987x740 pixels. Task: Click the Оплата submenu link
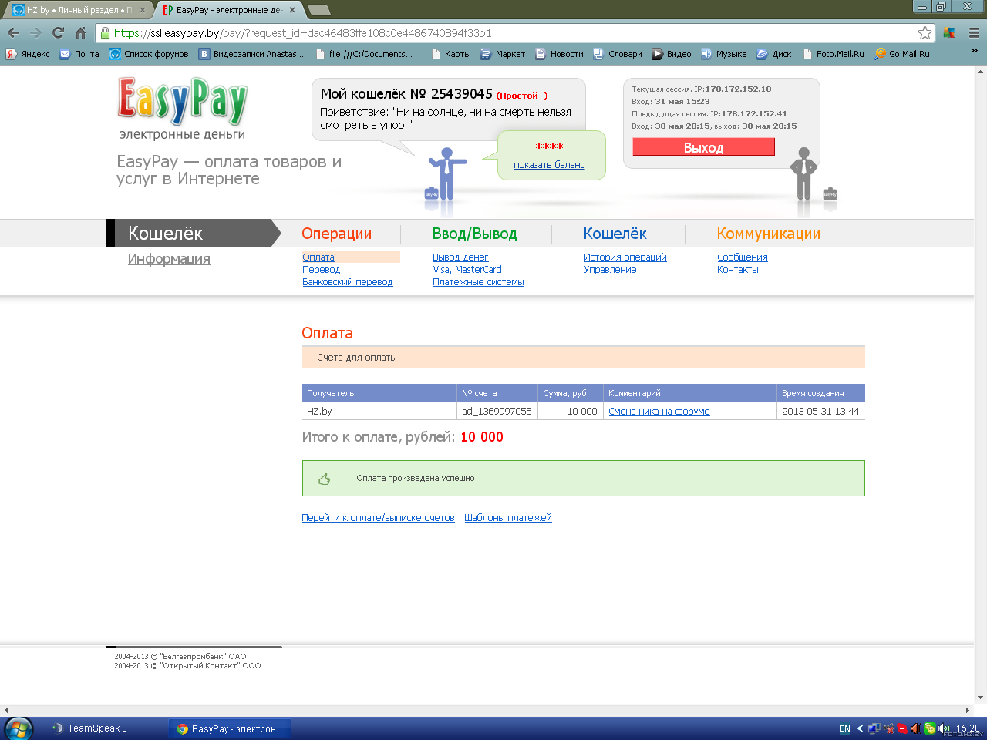tap(318, 257)
